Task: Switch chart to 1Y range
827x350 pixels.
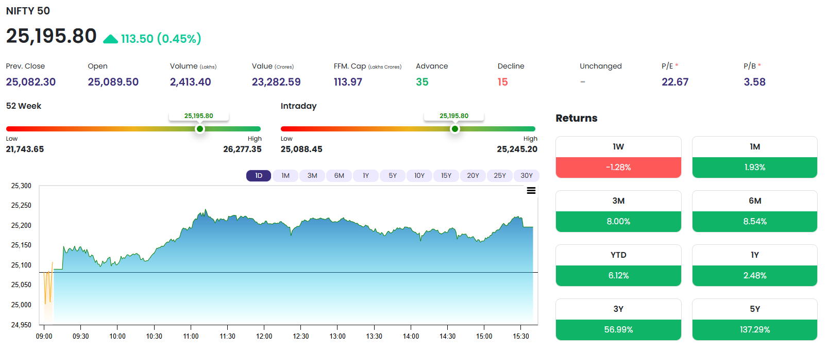Action: tap(366, 176)
